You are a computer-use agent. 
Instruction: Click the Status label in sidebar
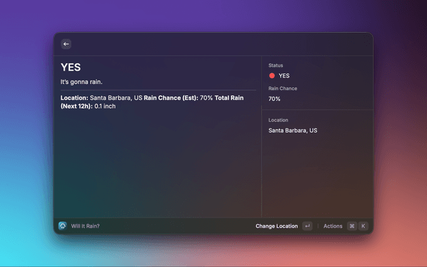[x=276, y=65]
